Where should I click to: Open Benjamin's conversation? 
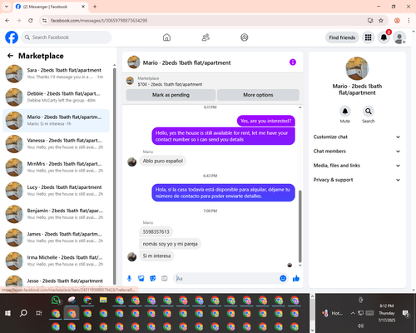pyautogui.click(x=57, y=214)
